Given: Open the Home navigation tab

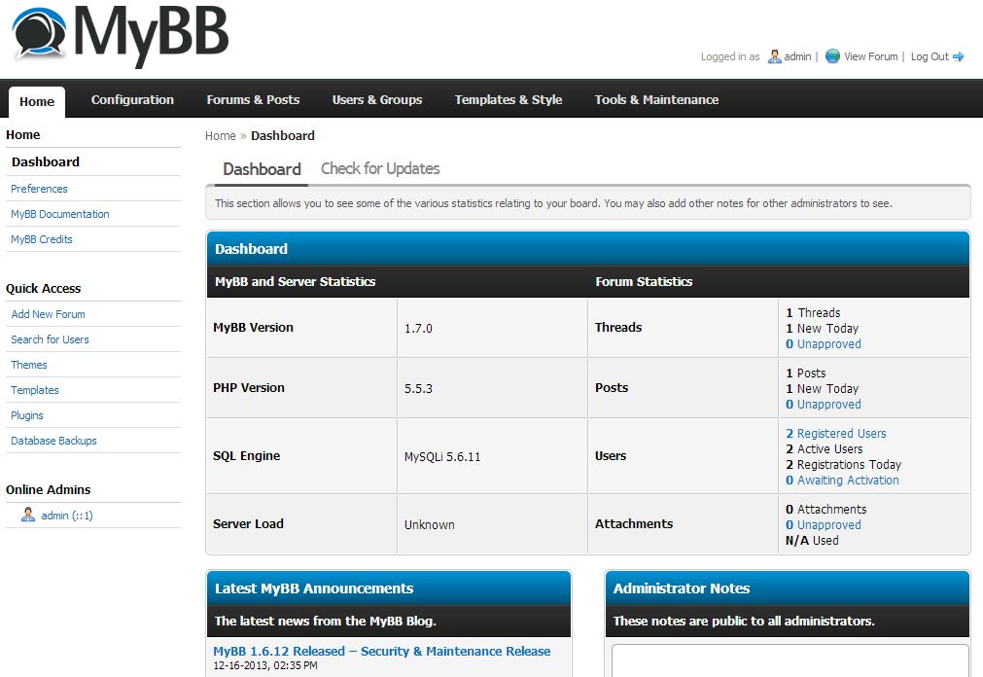Looking at the screenshot, I should click(37, 101).
